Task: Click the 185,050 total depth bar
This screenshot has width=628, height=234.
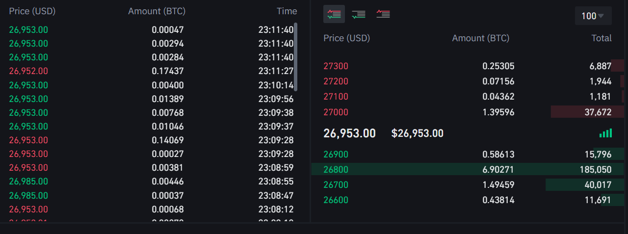Action: point(595,170)
